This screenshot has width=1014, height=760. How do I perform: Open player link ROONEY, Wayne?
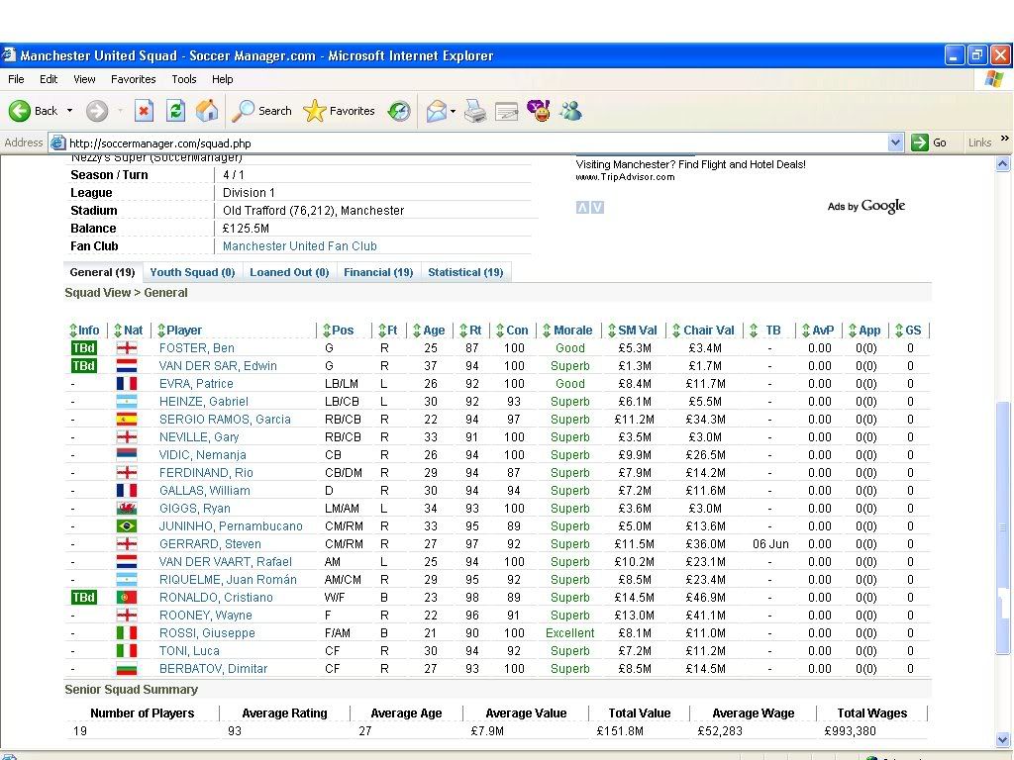(206, 616)
